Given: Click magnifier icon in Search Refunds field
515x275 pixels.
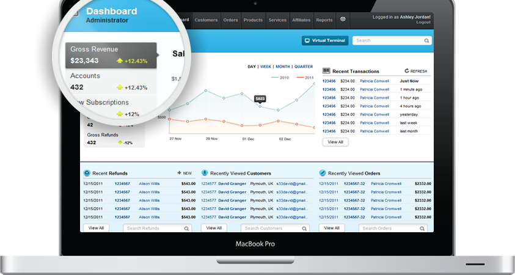Looking at the screenshot, I should 186,229.
